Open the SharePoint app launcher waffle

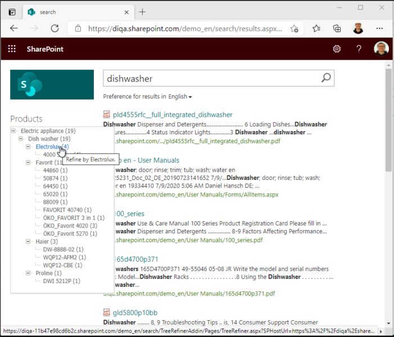tap(12, 49)
